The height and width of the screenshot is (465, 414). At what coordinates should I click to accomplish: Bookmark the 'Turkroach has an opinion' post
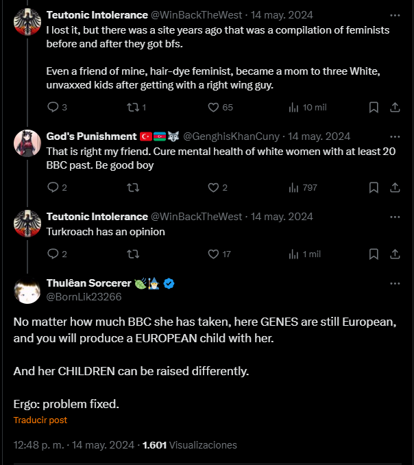click(374, 254)
